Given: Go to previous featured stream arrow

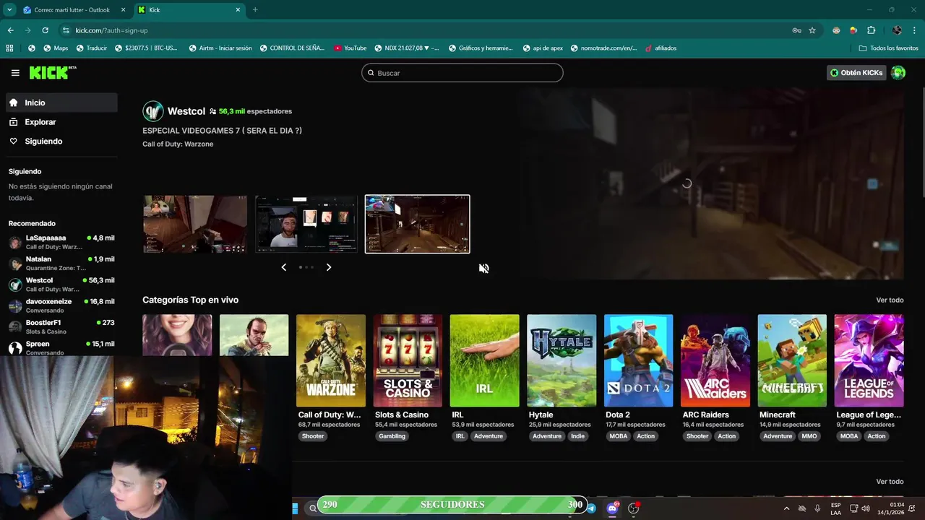Looking at the screenshot, I should (283, 267).
